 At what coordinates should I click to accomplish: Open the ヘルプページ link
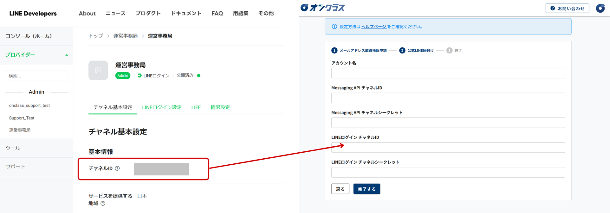click(x=374, y=27)
